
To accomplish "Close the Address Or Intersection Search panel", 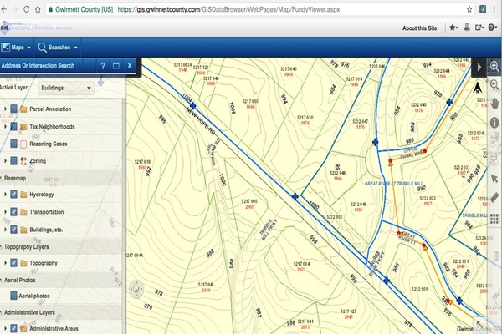I will [x=130, y=65].
